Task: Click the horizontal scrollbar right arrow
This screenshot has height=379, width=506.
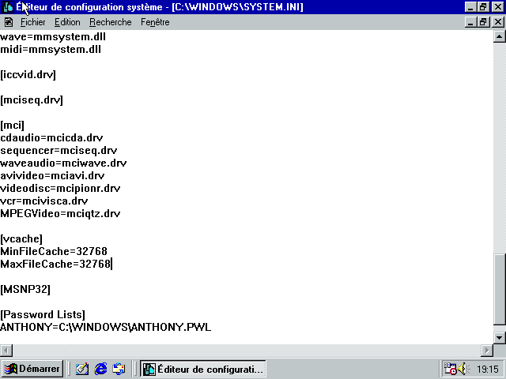Action: click(487, 350)
